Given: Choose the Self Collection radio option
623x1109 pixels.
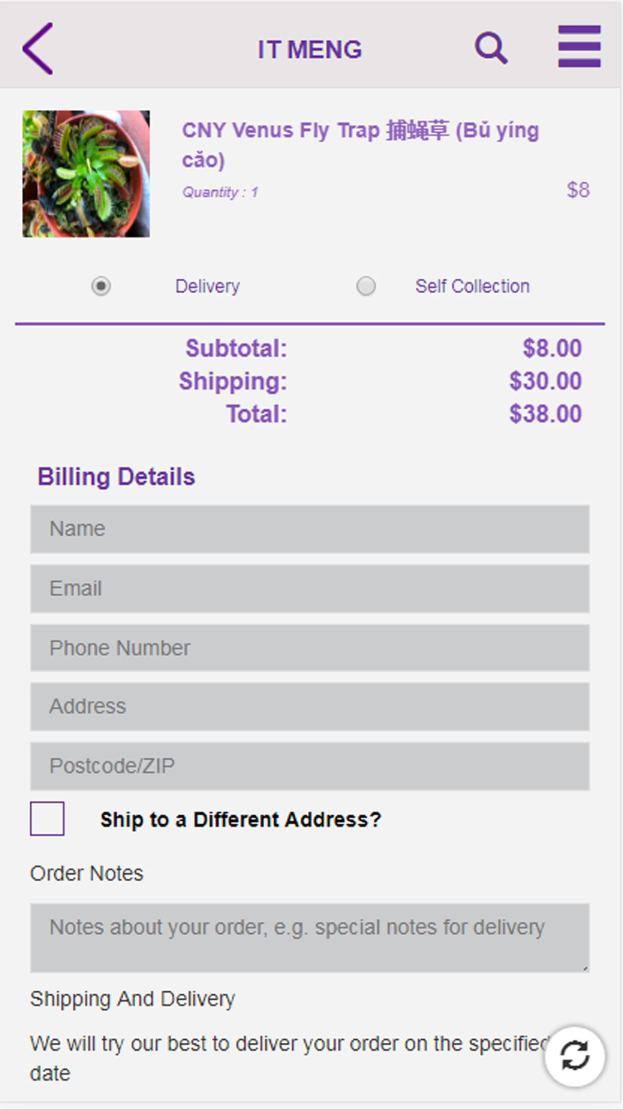Looking at the screenshot, I should [x=366, y=286].
